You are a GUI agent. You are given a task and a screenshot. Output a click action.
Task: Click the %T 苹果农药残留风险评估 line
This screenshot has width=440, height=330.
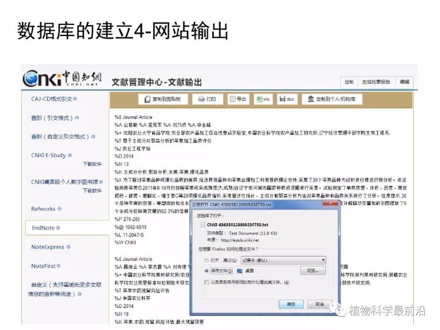point(142,291)
